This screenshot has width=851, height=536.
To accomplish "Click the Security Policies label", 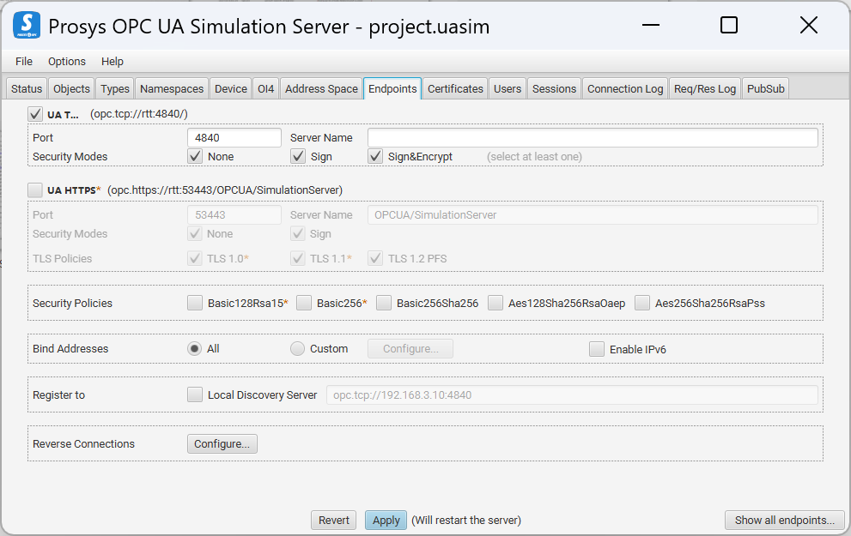I will [72, 303].
